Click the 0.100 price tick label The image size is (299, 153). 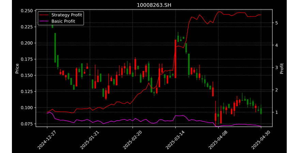27,108
